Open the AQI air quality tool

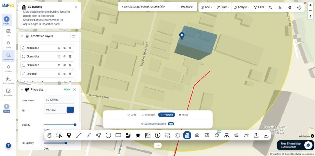227,135
